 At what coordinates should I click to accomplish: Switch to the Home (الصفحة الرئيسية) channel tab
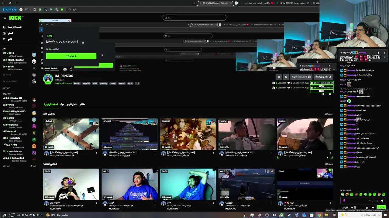point(51,104)
